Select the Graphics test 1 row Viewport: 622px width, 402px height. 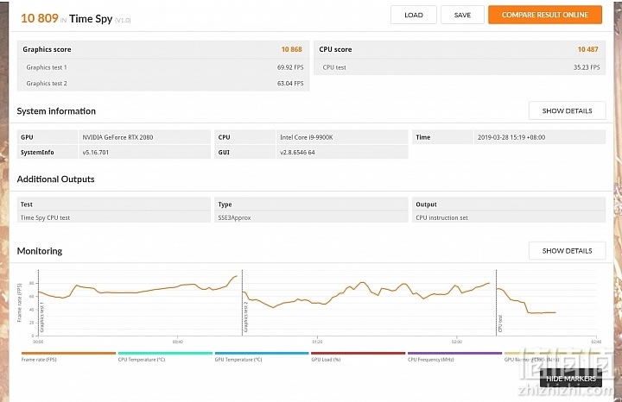pyautogui.click(x=163, y=67)
